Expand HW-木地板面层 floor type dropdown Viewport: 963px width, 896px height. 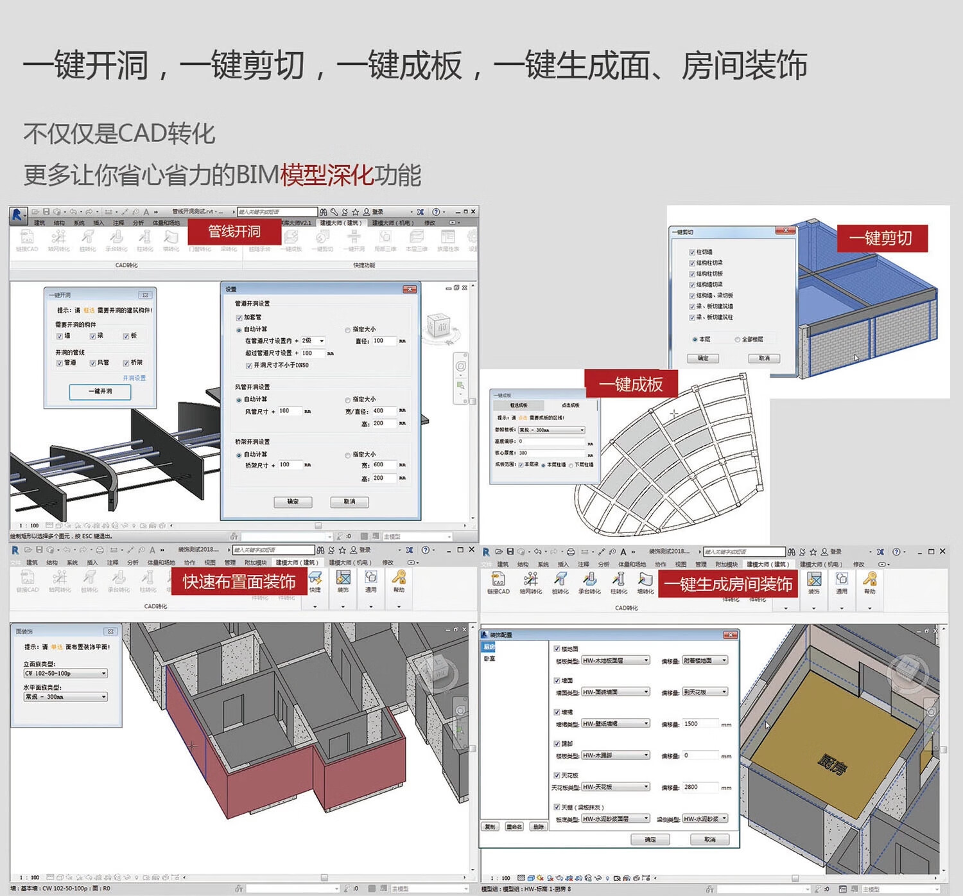coord(616,660)
